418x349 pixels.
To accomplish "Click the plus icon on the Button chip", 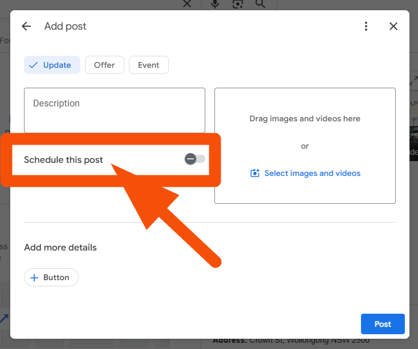I will [34, 278].
